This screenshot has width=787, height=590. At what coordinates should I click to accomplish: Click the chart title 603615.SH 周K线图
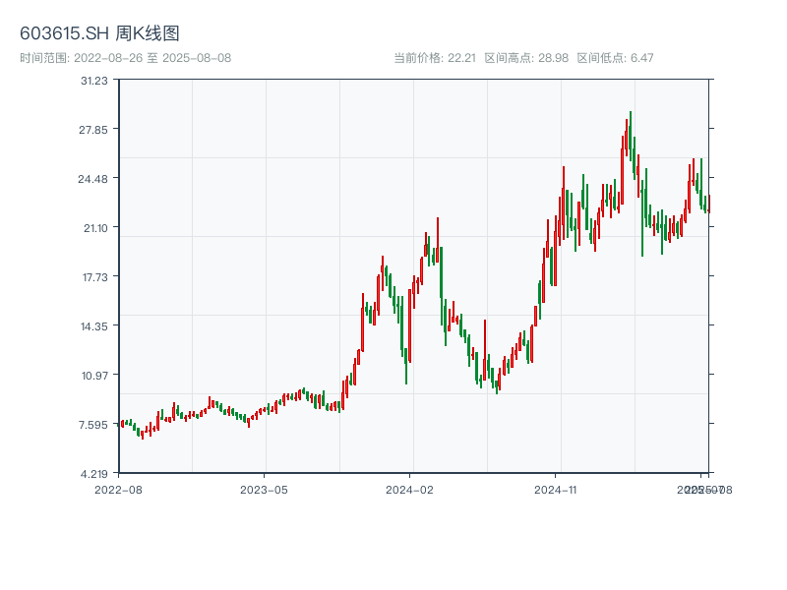[x=99, y=34]
